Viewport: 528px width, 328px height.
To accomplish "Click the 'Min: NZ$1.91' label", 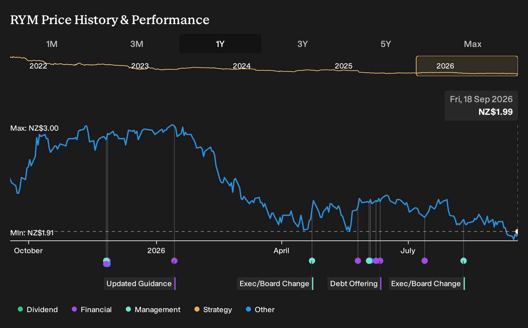I will pos(32,233).
